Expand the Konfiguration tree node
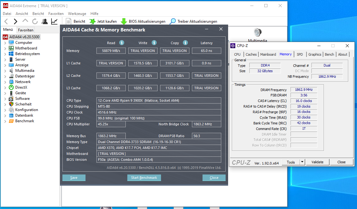This screenshot has width=357, height=209. pos(5,110)
